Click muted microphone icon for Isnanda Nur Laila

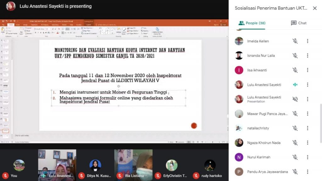coord(295,55)
